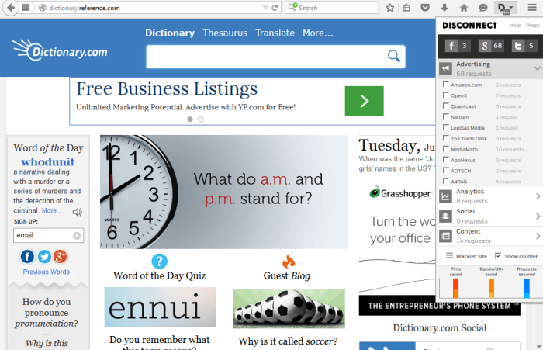Open the Translate tab
Image resolution: width=543 pixels, height=350 pixels.
[x=275, y=33]
